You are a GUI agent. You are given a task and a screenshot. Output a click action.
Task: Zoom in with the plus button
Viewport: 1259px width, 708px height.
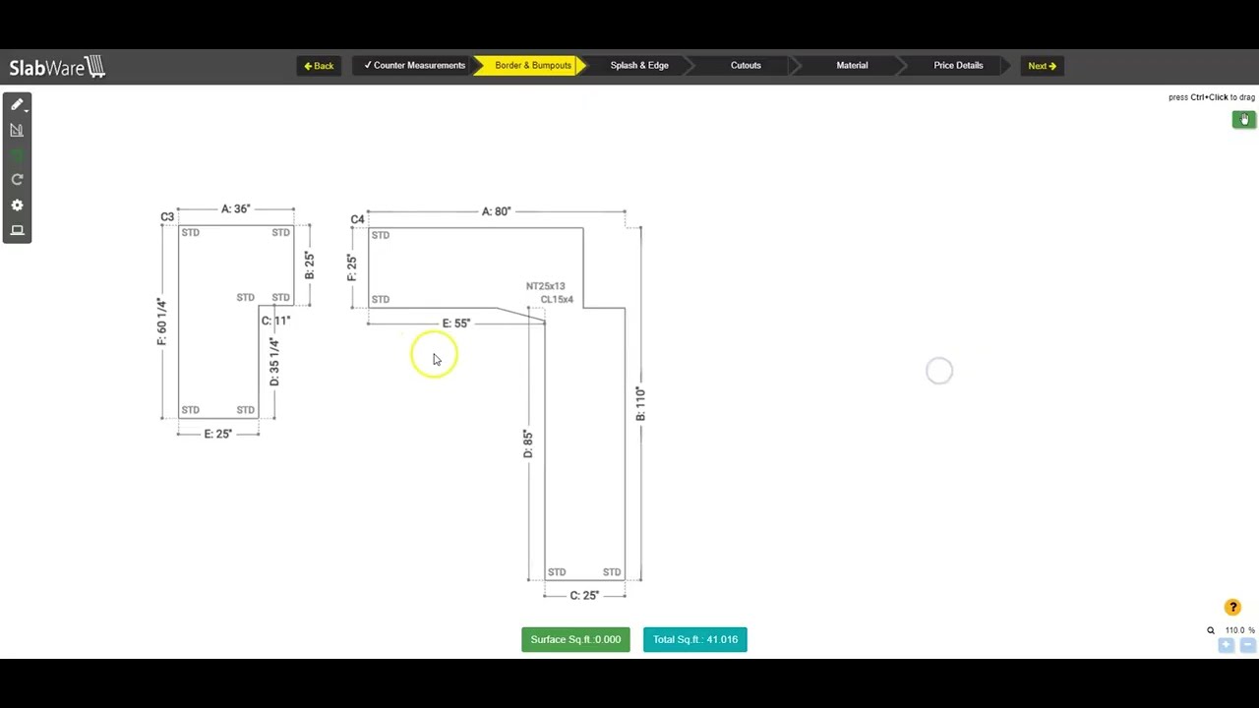click(x=1227, y=645)
